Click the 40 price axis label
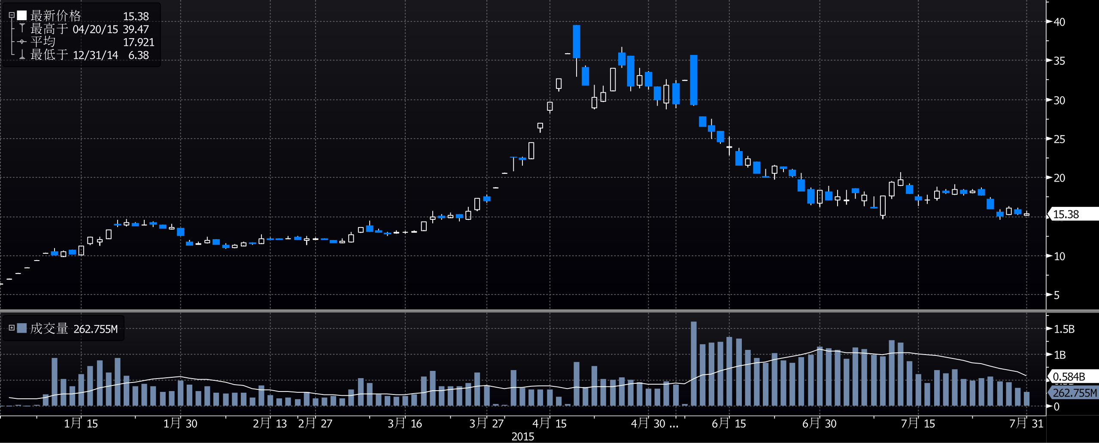Viewport: 1099px width, 443px height. coord(1059,22)
